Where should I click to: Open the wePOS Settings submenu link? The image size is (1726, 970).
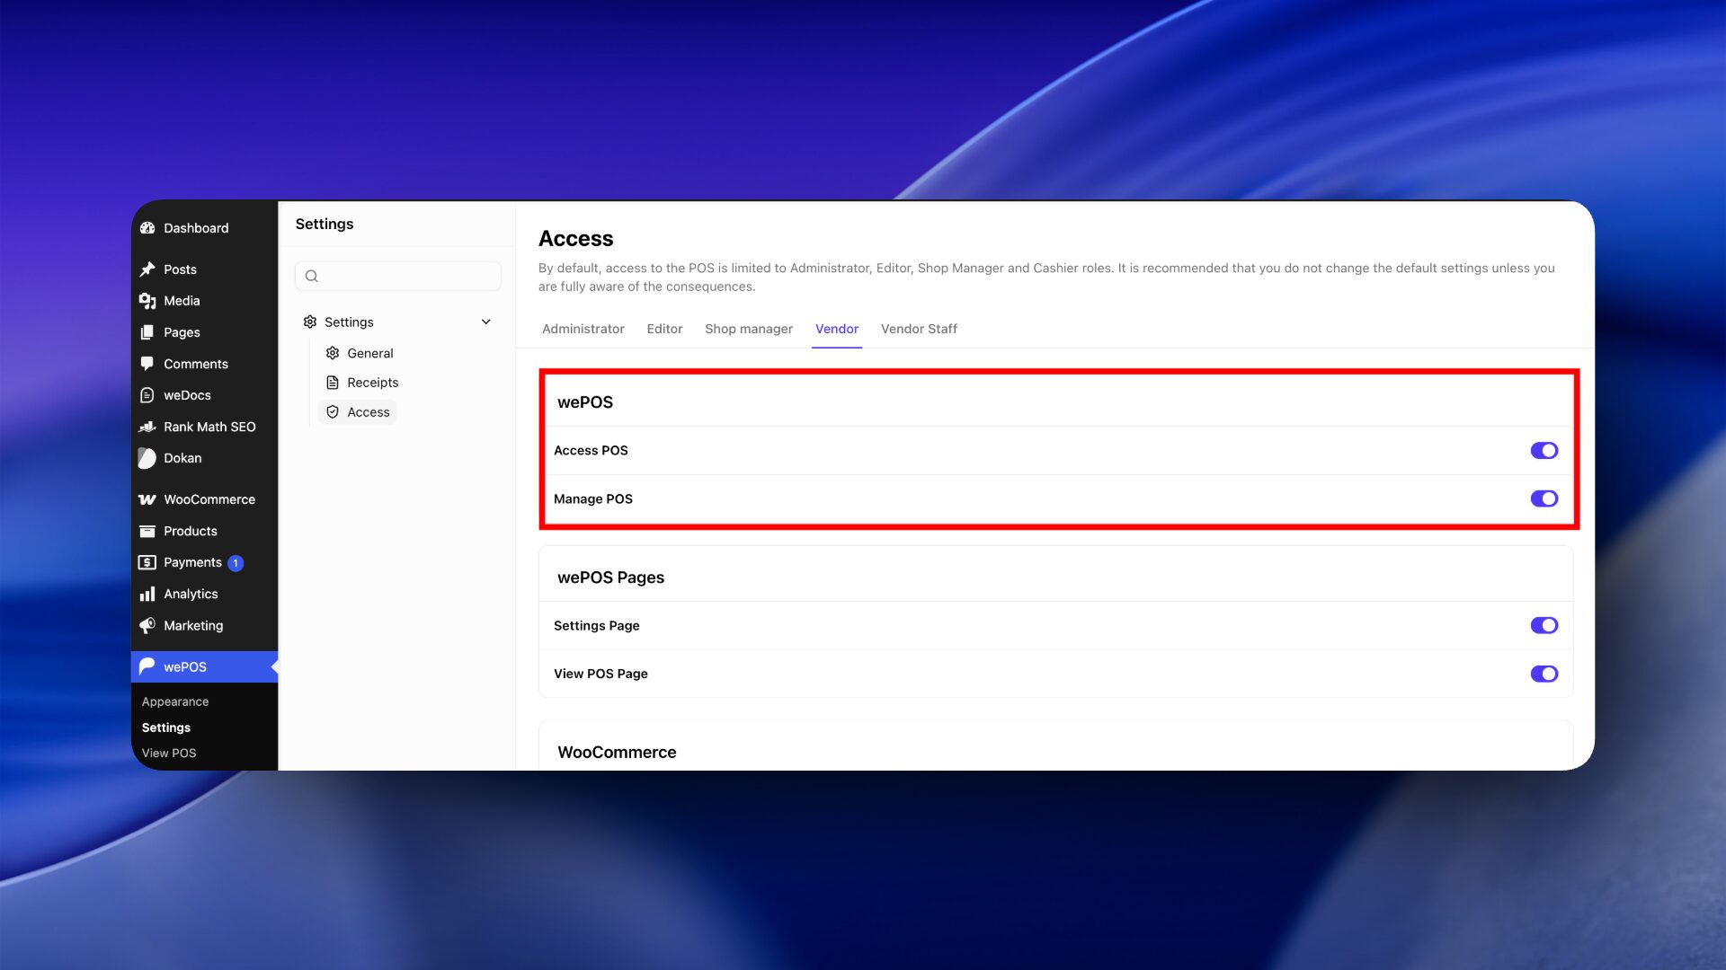(166, 727)
